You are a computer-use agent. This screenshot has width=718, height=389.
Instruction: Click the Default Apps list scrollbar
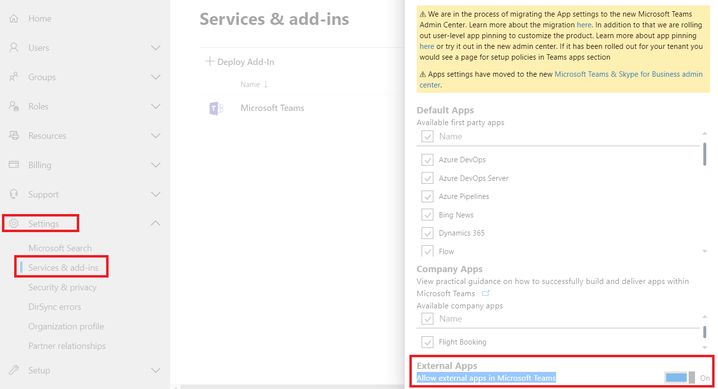point(704,154)
